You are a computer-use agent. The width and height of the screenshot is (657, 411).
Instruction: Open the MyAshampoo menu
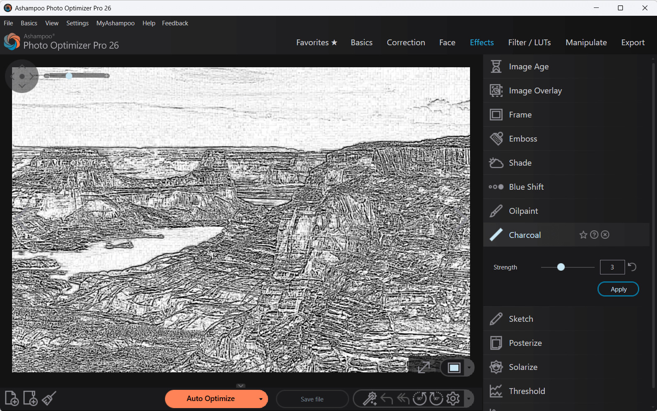[116, 23]
